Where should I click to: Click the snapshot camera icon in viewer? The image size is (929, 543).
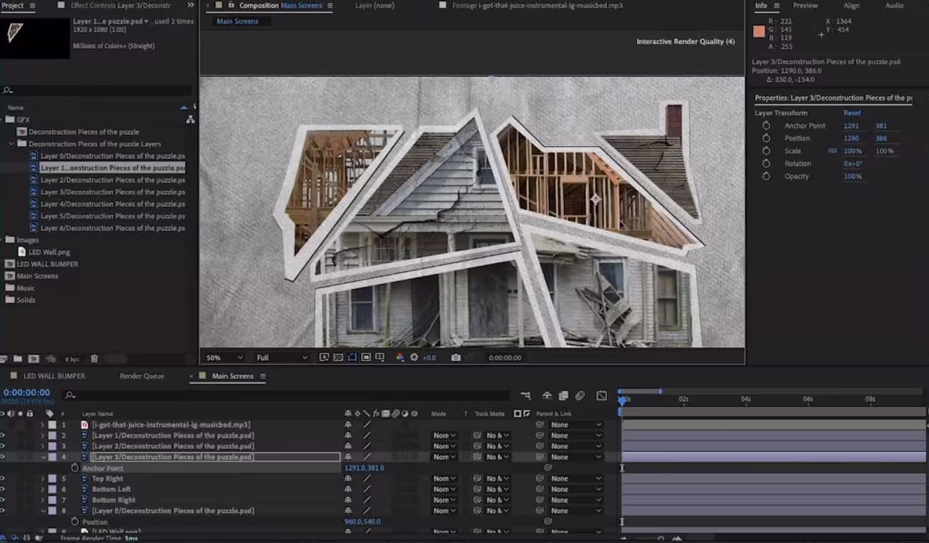pyautogui.click(x=456, y=358)
